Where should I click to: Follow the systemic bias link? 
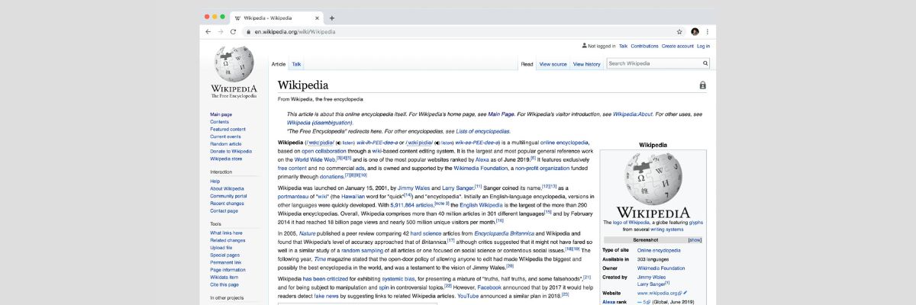point(398,278)
